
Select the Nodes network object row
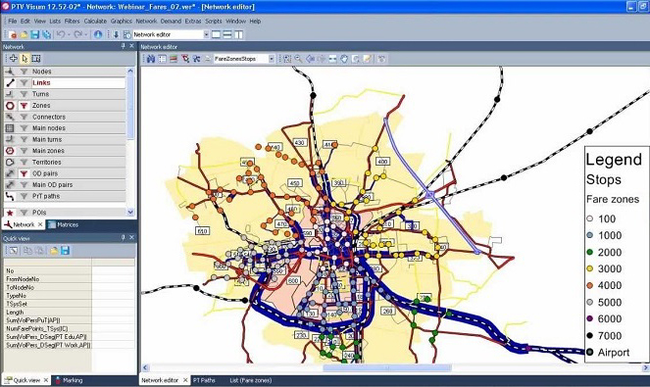[x=65, y=72]
